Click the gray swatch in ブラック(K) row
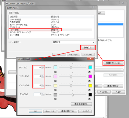This screenshot has width=129, height=118. coord(55,95)
